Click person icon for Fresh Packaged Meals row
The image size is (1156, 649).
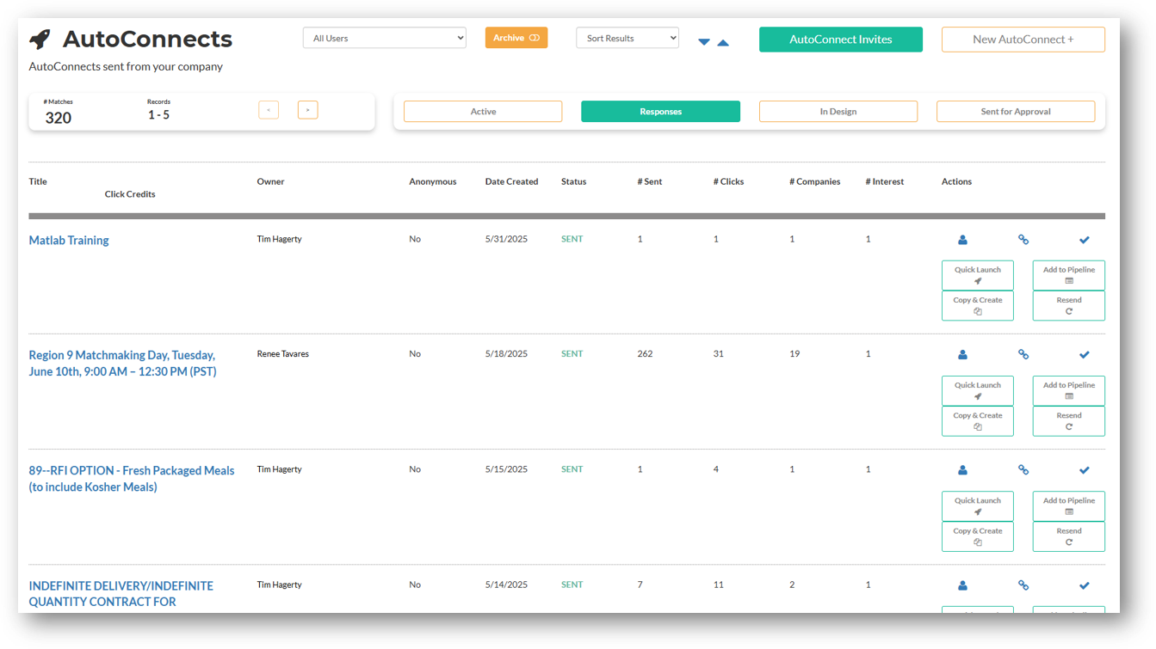(962, 470)
